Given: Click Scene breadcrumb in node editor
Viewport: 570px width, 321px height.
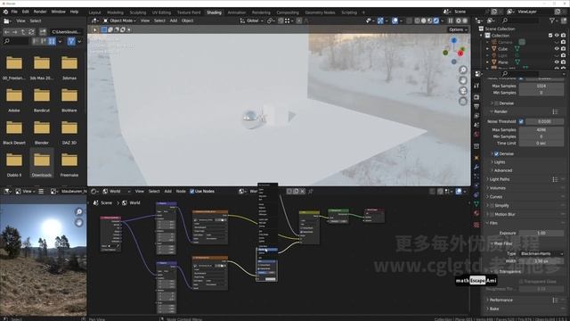Looking at the screenshot, I should click(103, 202).
